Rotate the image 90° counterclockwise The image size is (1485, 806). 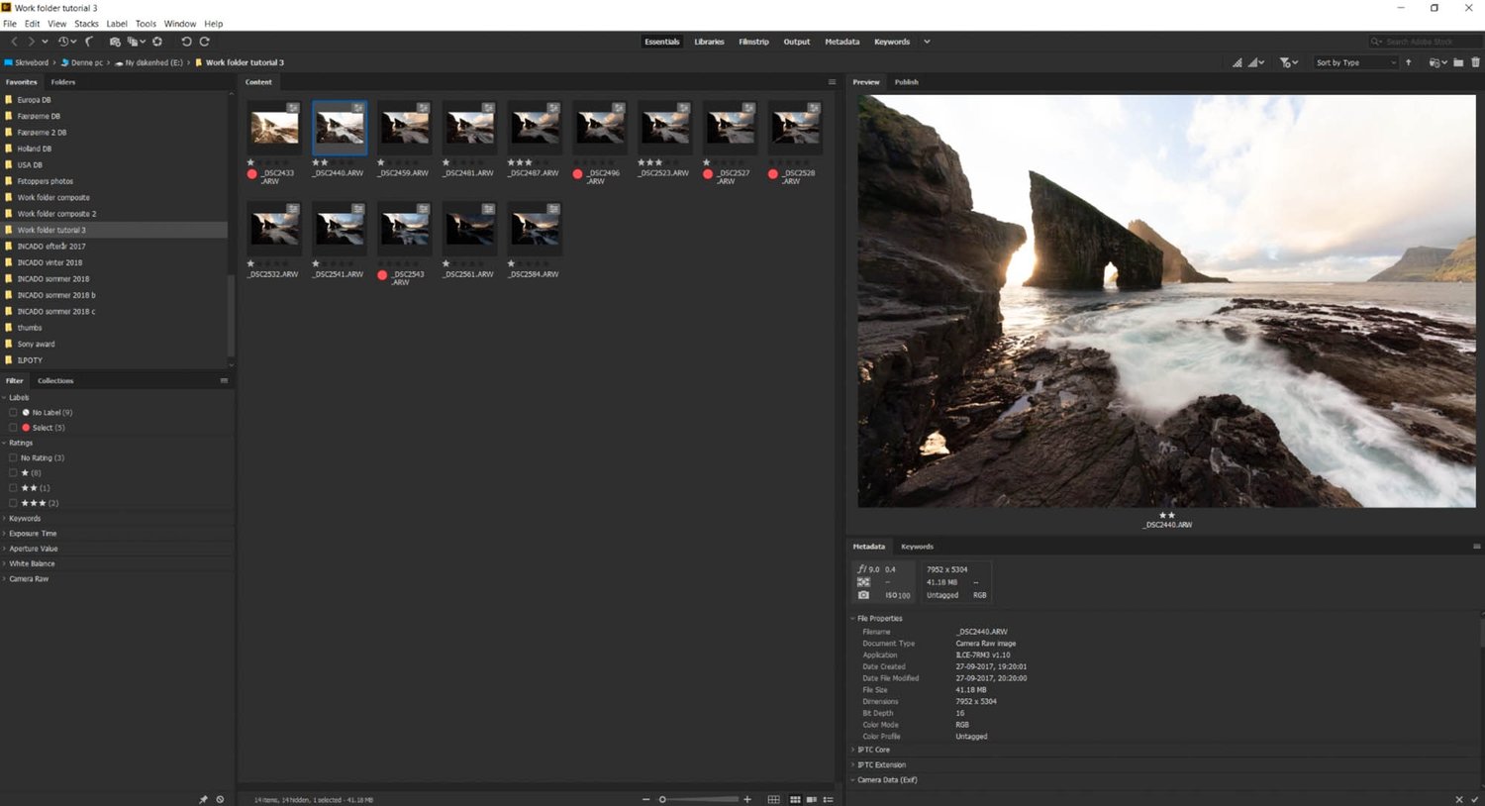(x=186, y=42)
